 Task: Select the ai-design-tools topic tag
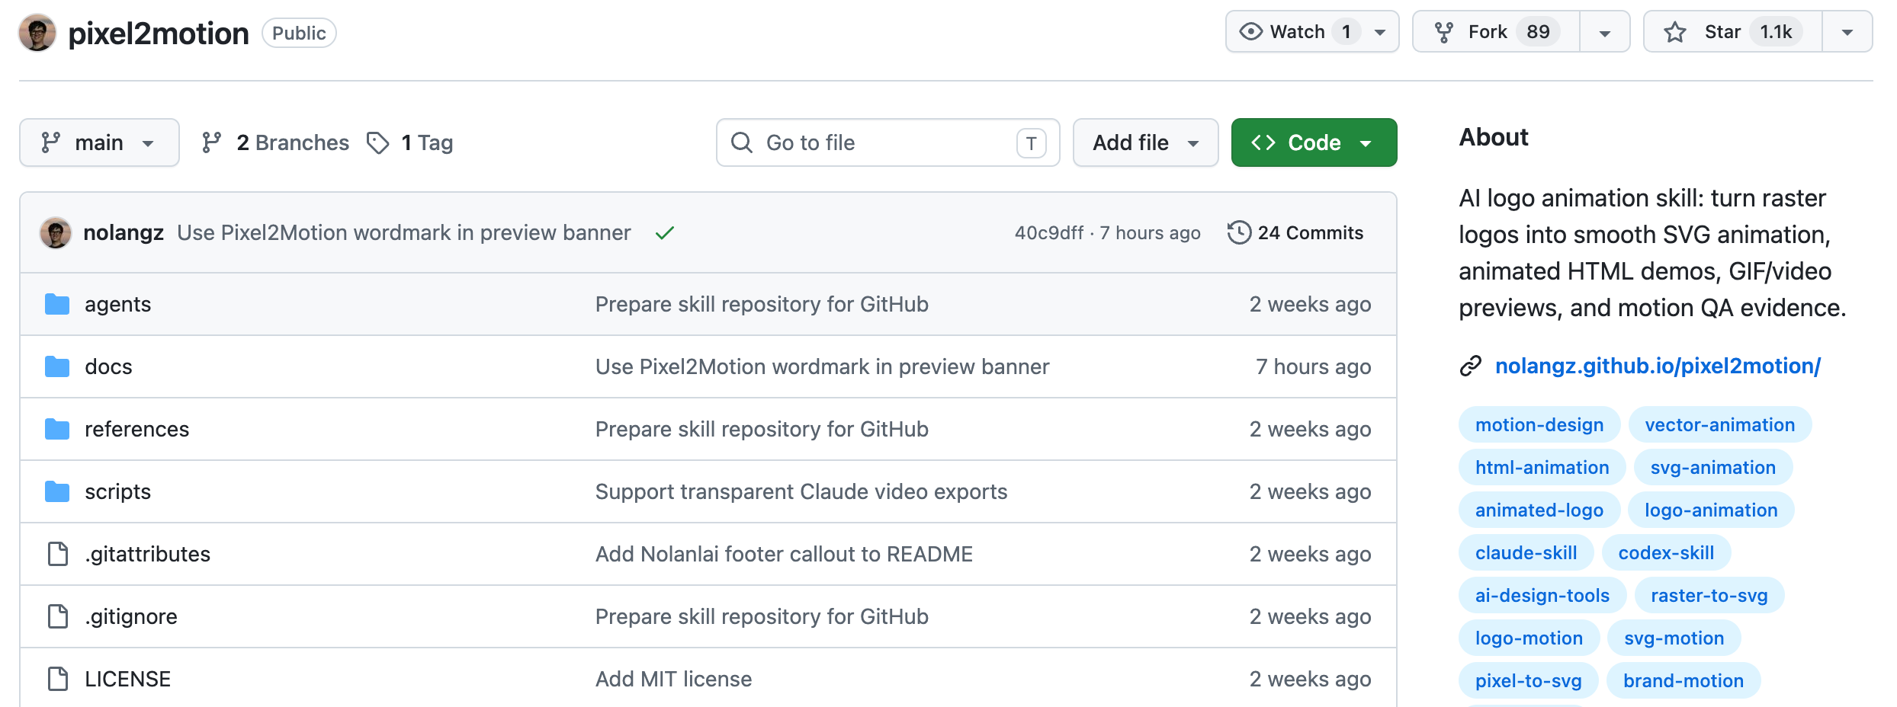click(1542, 595)
